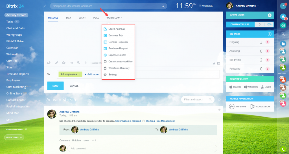Open the notifications bell icon
Image resolution: width=289 pixels, height=154 pixels.
283,17
